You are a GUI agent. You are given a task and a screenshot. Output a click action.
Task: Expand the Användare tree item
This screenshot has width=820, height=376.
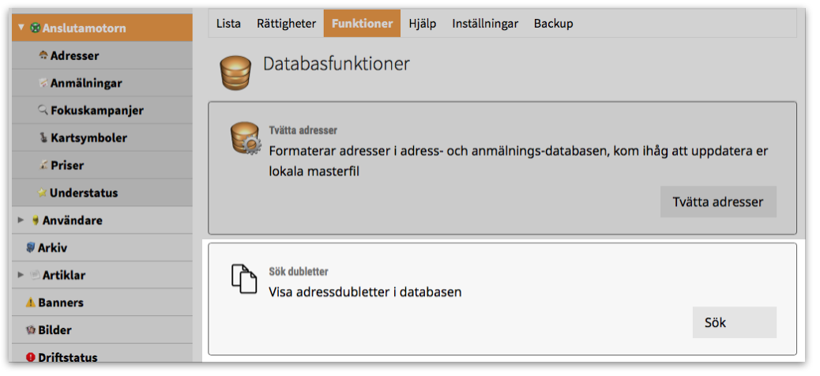point(21,220)
